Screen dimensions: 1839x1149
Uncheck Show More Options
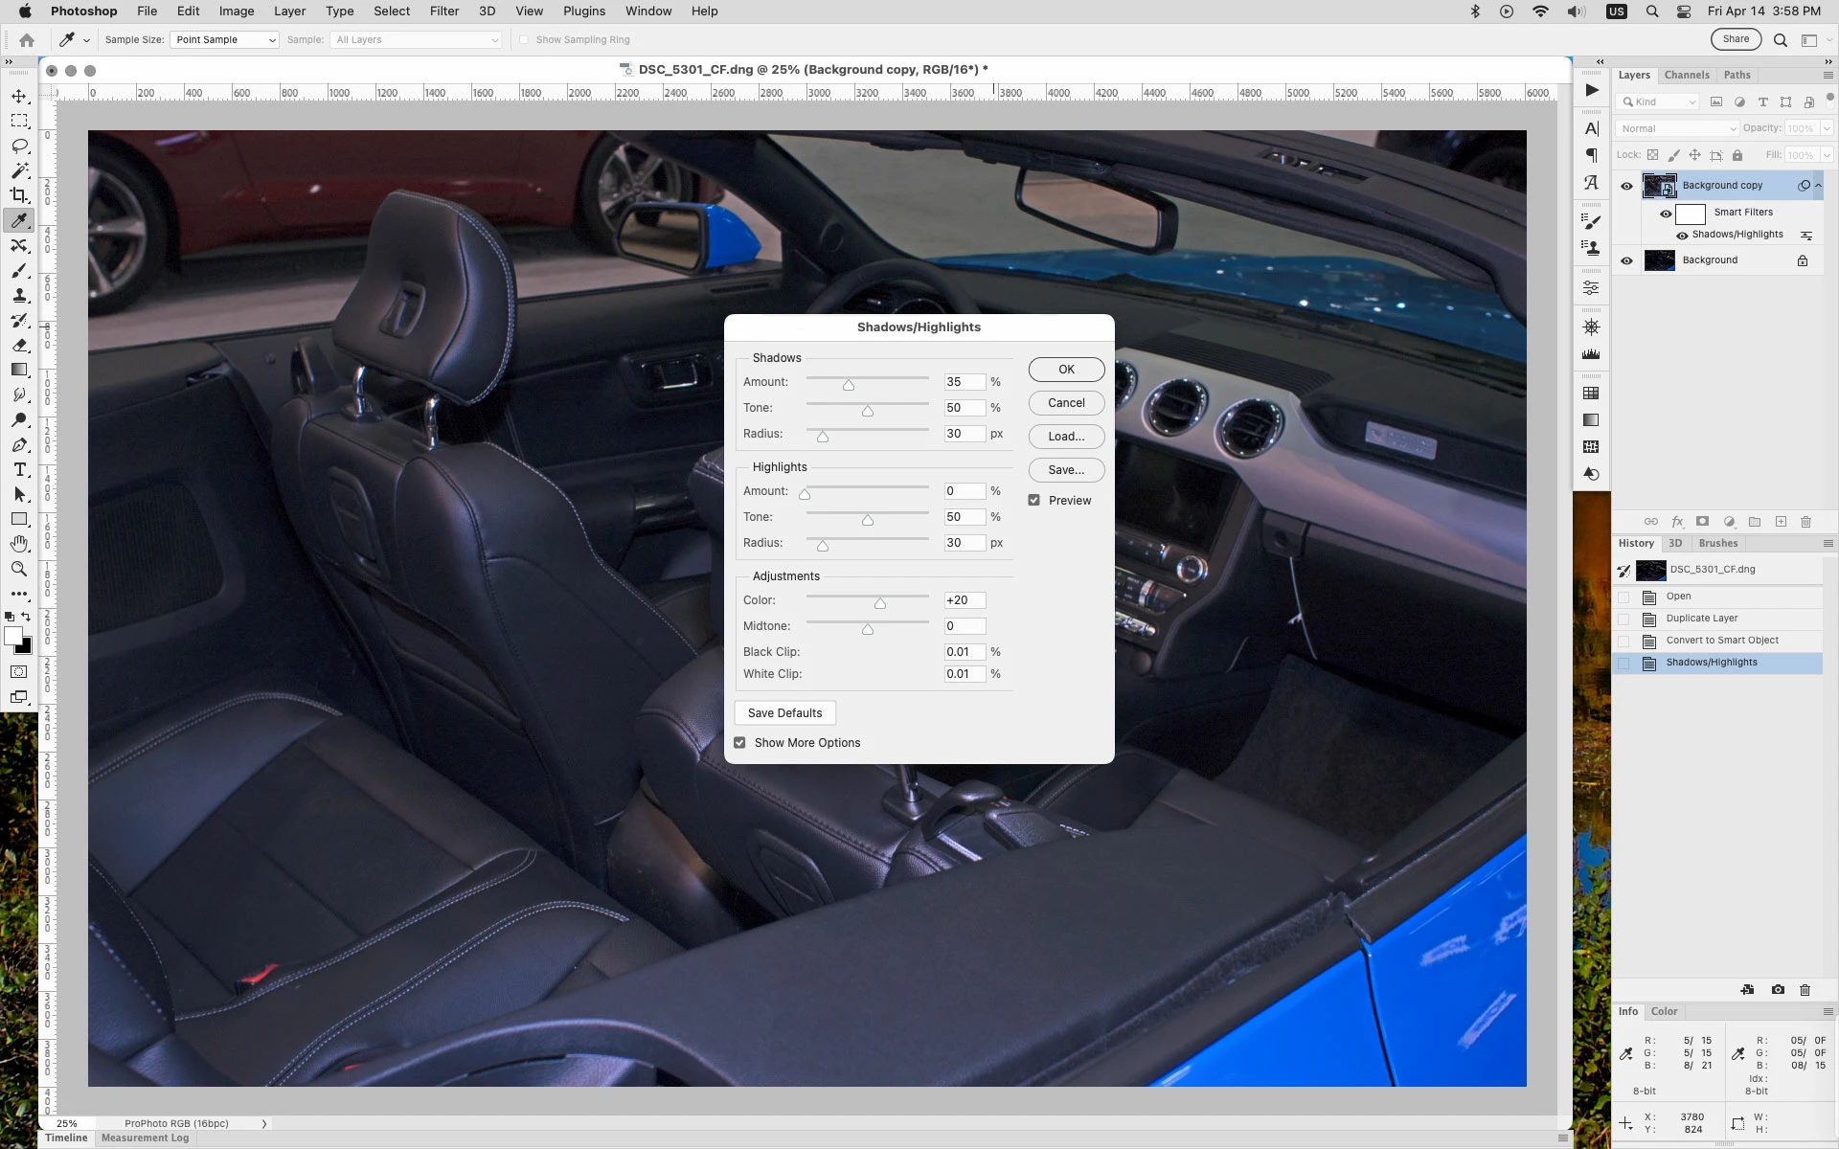coord(739,743)
